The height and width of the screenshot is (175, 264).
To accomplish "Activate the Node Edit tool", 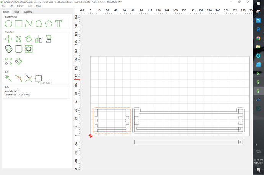I will click(8, 78).
